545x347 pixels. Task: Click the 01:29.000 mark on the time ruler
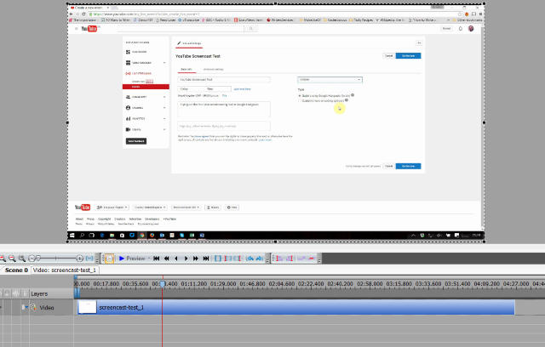pyautogui.click(x=223, y=283)
